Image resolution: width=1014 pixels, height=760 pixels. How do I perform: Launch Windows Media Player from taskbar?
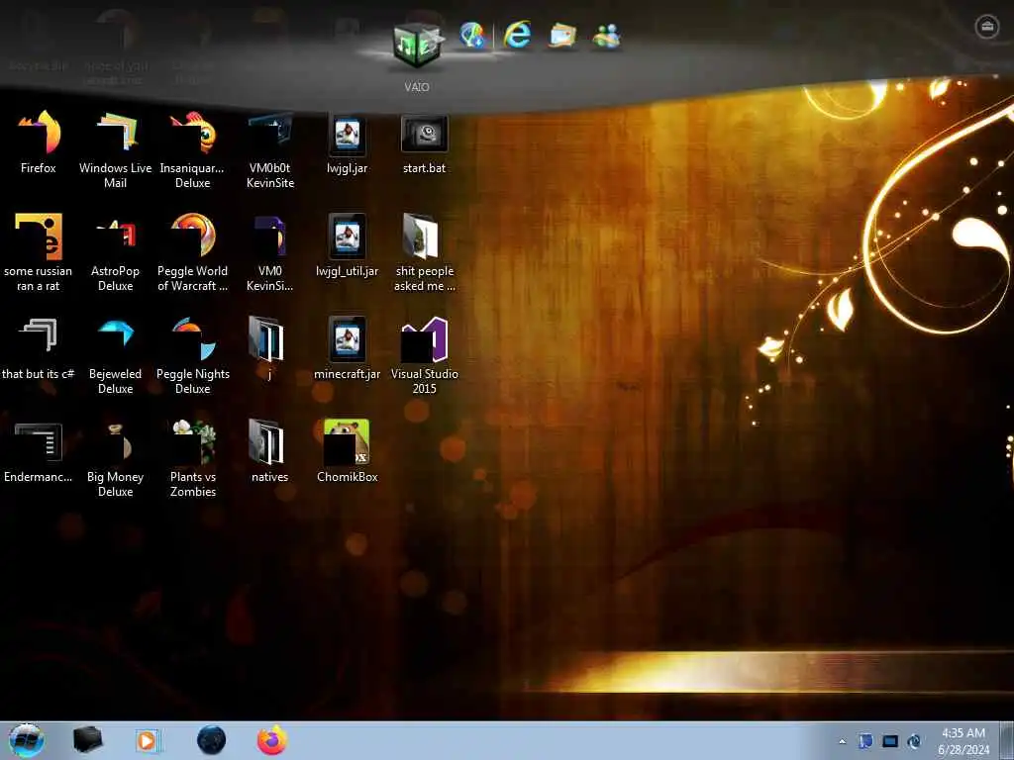click(148, 740)
